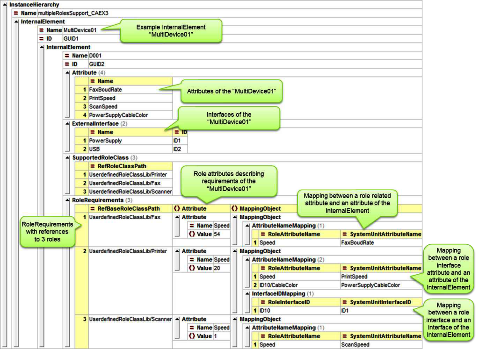The width and height of the screenshot is (479, 349).
Task: Click the equals icon in RefRoleClassPath header
Action: 93,166
